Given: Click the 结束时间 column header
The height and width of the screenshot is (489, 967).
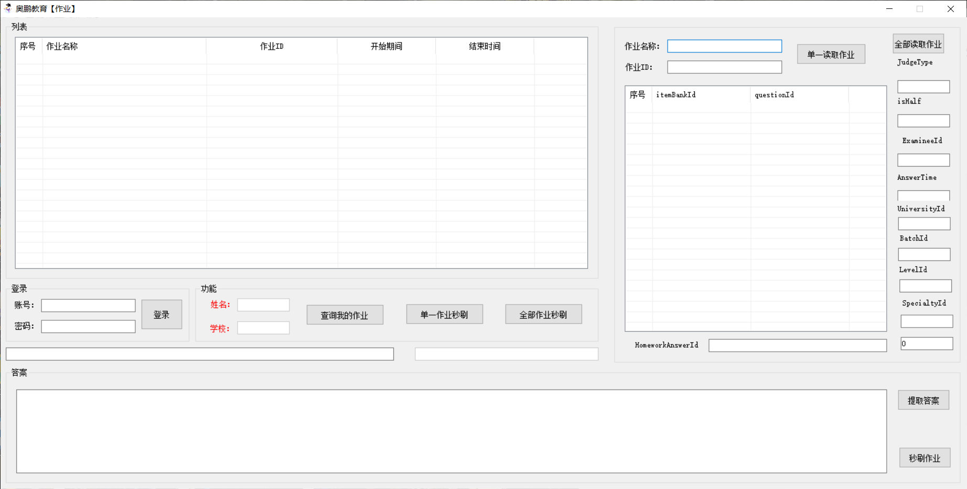Looking at the screenshot, I should coord(485,46).
